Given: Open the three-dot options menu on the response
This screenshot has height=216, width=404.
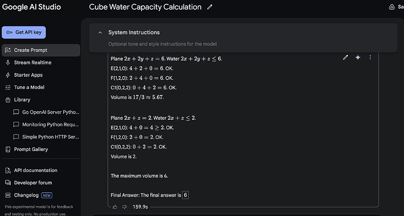Looking at the screenshot, I should point(370,57).
